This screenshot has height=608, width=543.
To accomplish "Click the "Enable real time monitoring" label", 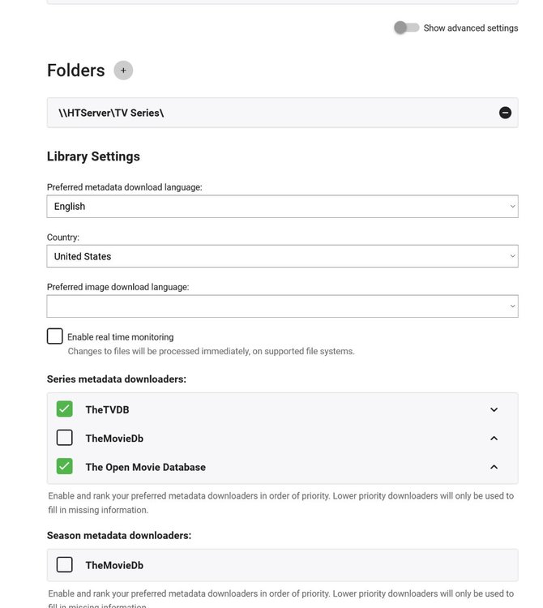I will (120, 336).
